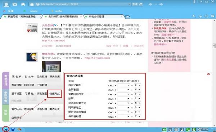Open the shirt skin icon in the bottom bar
This screenshot has height=132, width=216.
click(x=13, y=129)
